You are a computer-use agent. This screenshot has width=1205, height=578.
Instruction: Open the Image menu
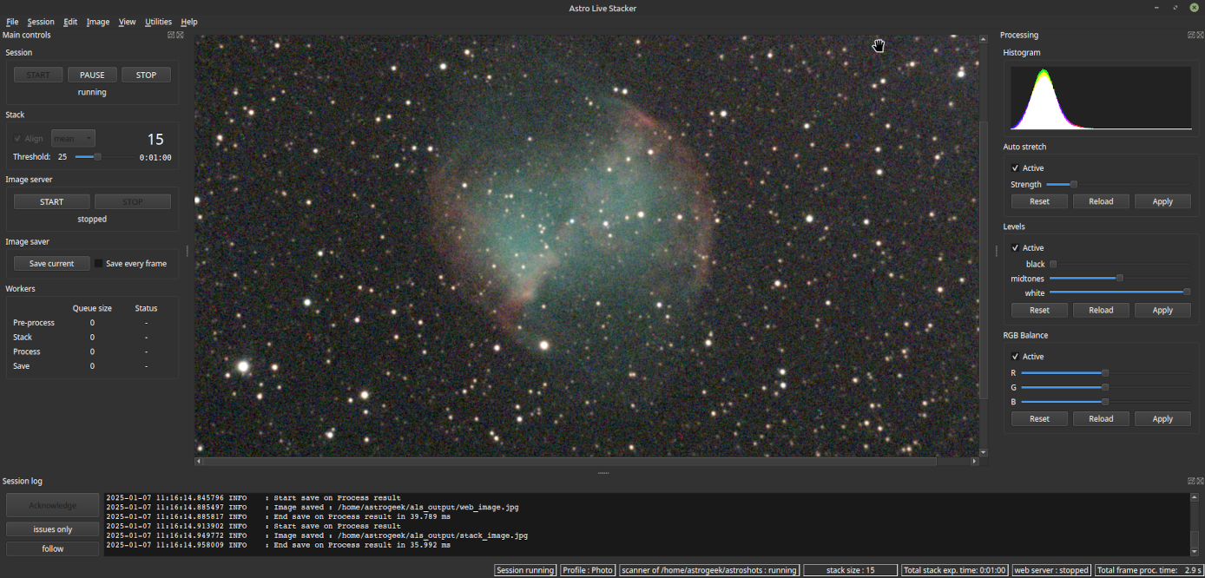[96, 22]
